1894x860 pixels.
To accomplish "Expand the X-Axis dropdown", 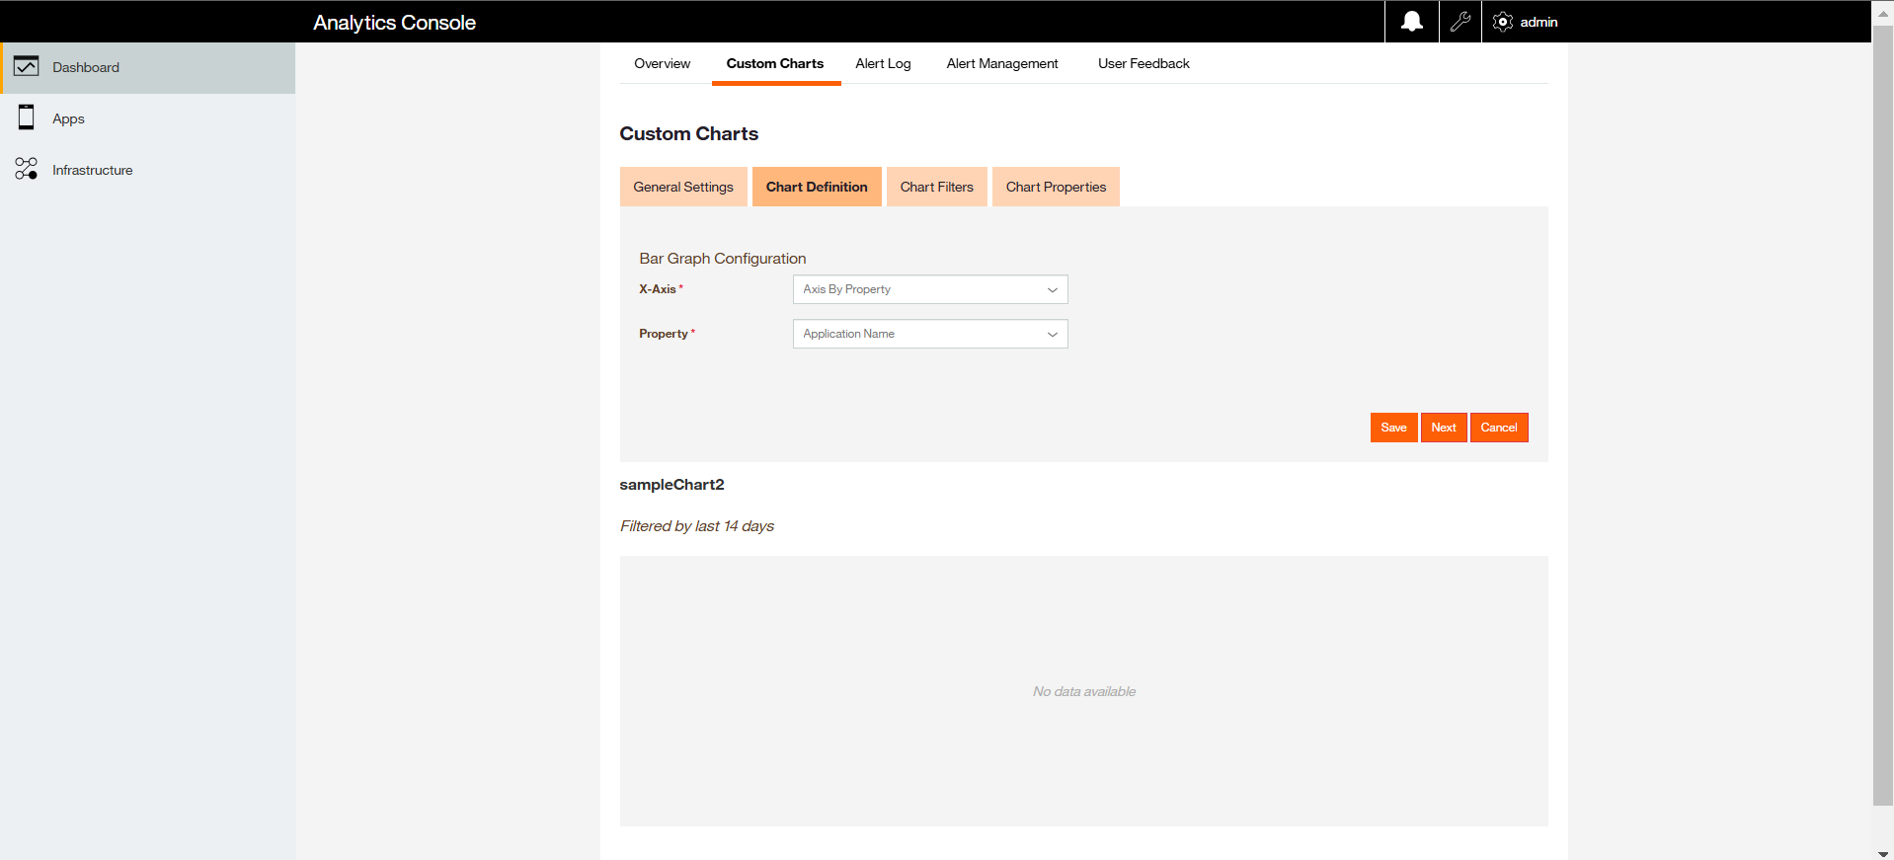I will point(929,289).
